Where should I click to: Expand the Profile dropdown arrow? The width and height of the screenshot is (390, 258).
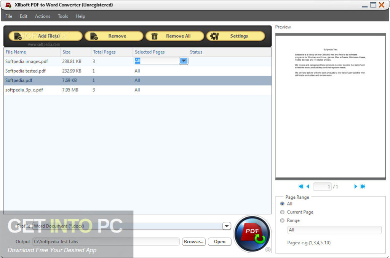click(227, 226)
